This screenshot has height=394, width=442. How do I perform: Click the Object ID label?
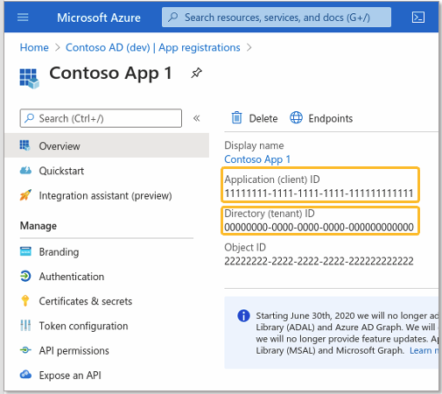(245, 248)
